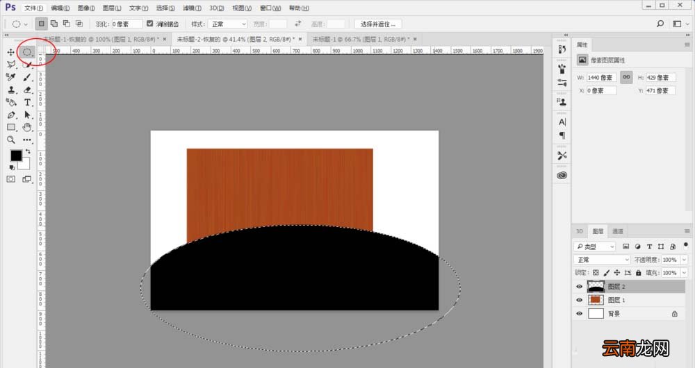Select the Zoom magnifier tool
This screenshot has width=695, height=368.
[10, 140]
